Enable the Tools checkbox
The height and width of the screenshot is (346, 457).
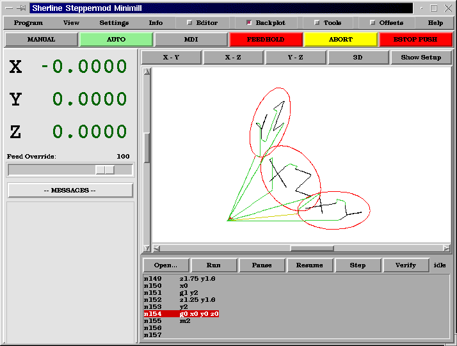(x=317, y=23)
